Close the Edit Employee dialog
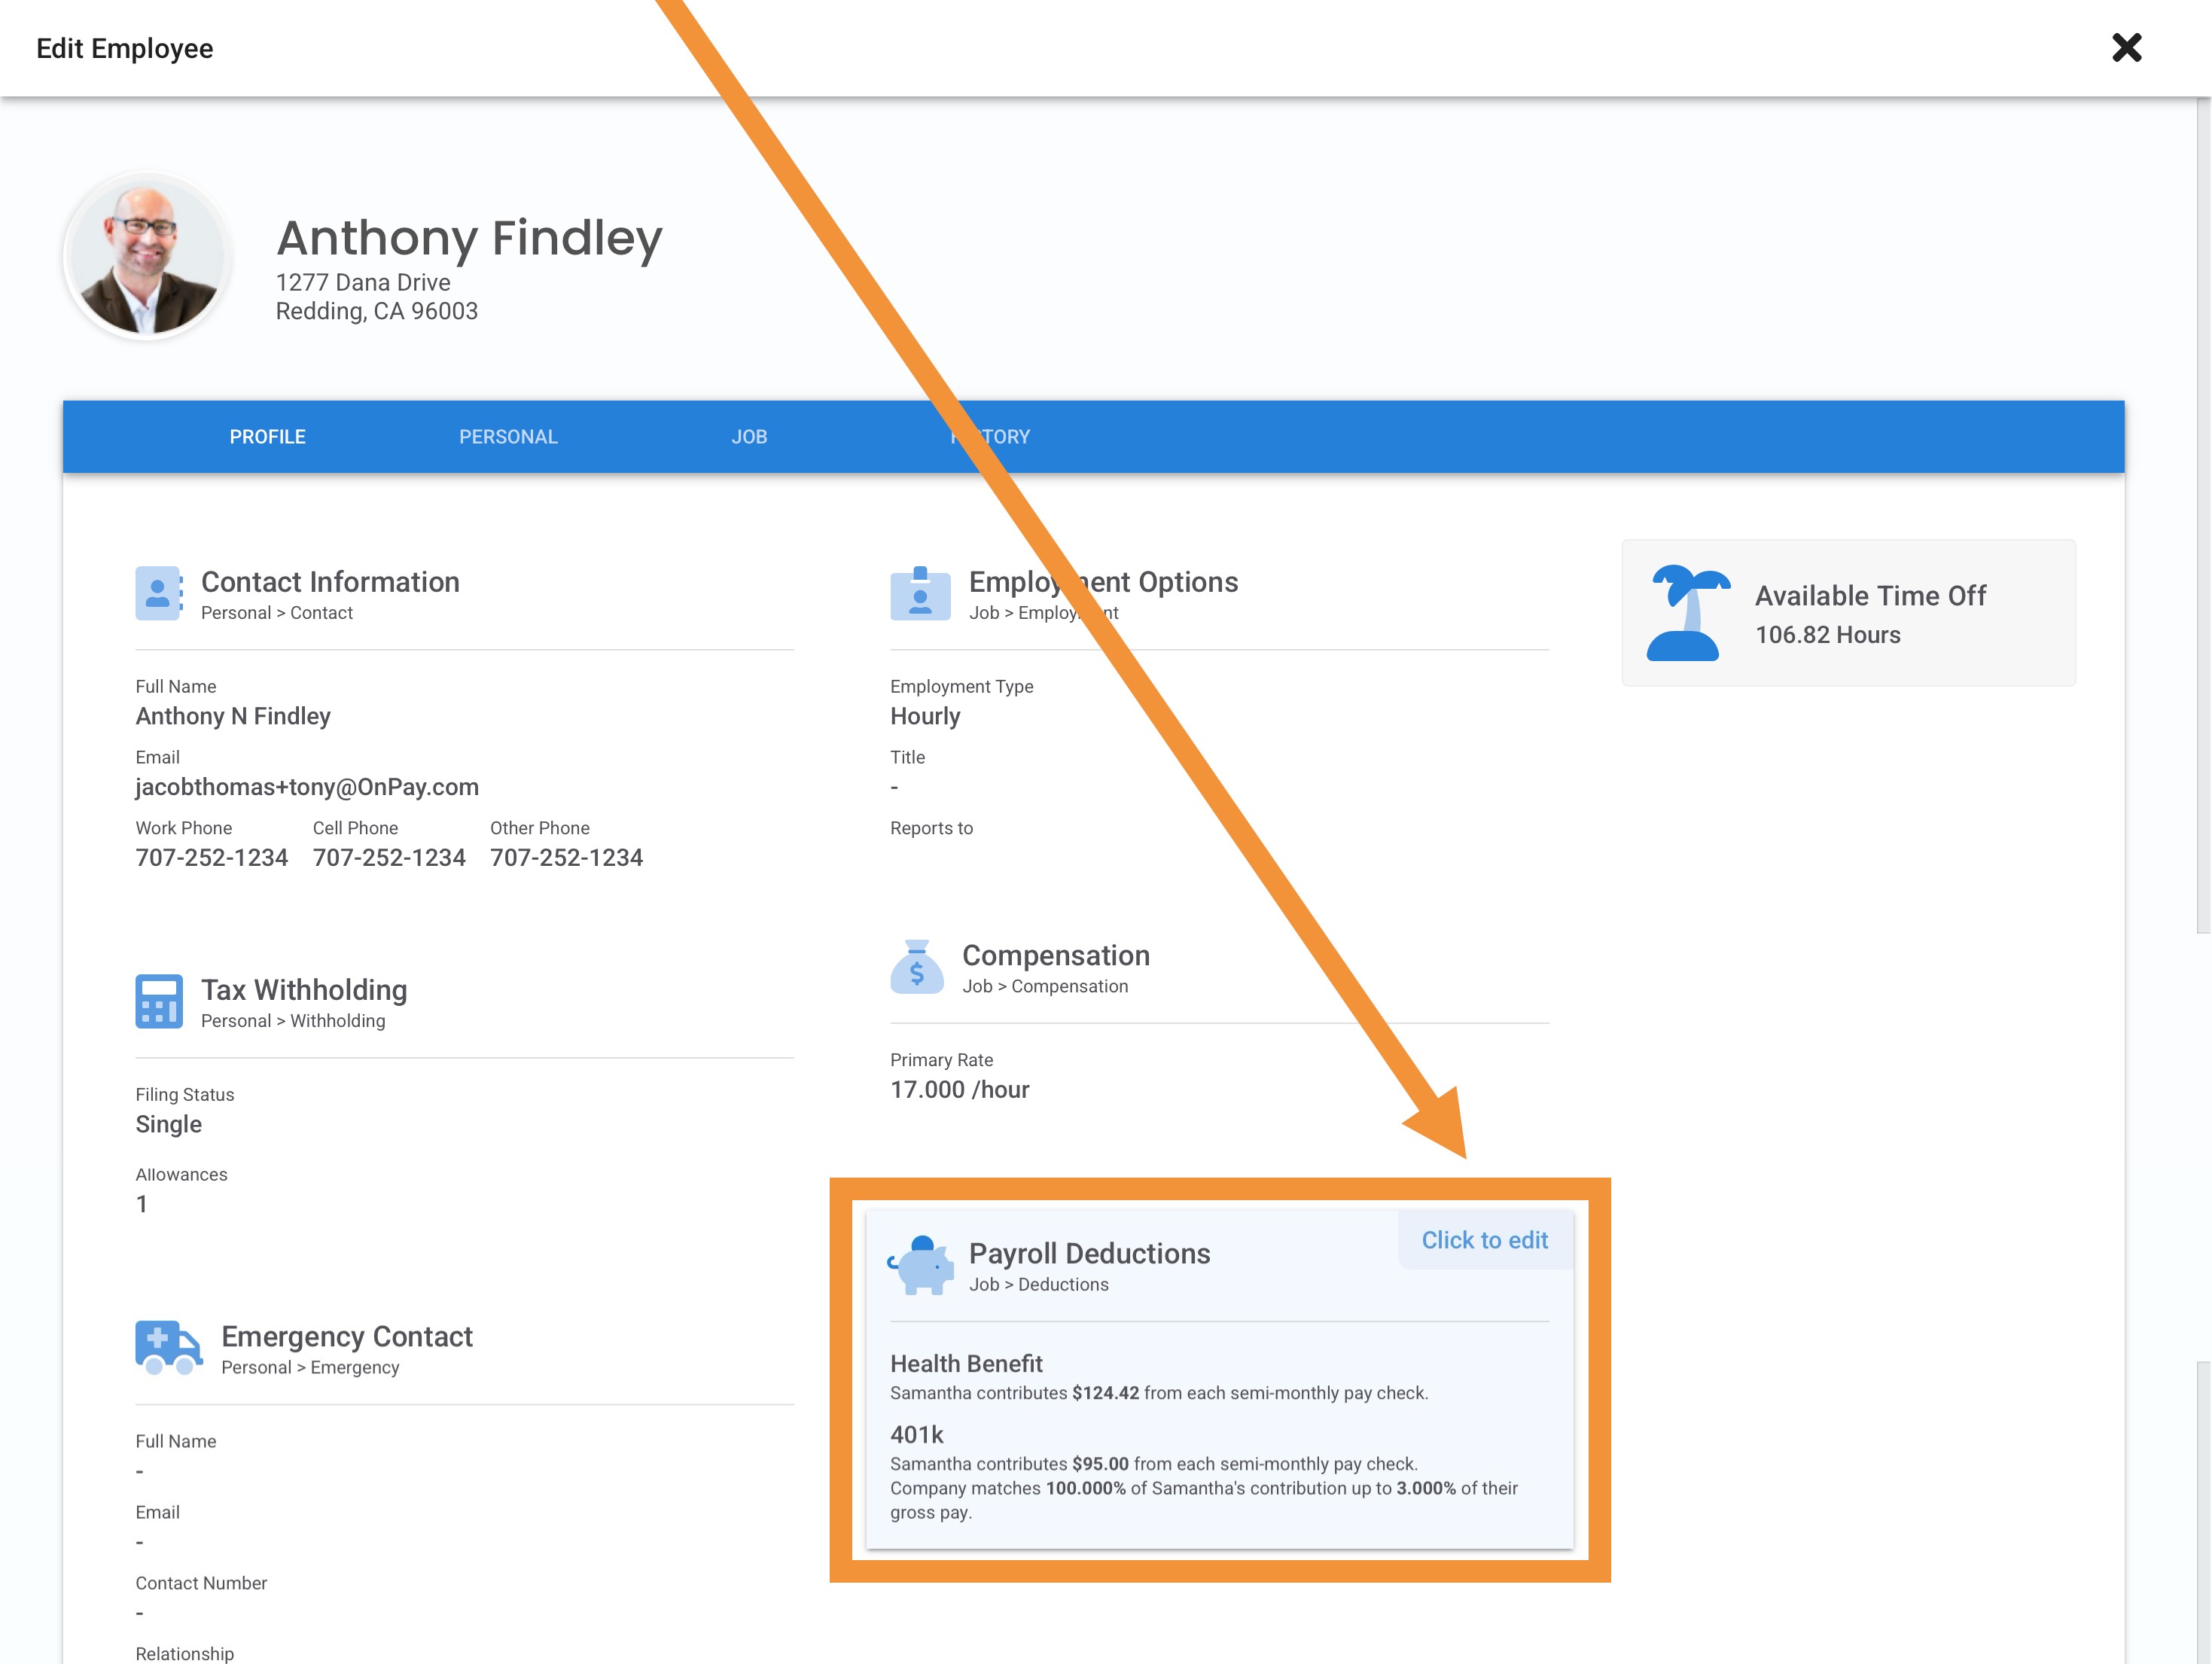The width and height of the screenshot is (2212, 1664). 2126,48
